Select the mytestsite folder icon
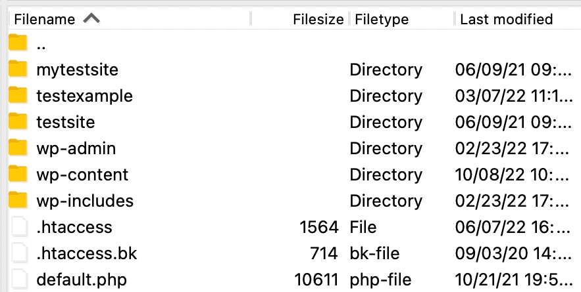Image resolution: width=581 pixels, height=292 pixels. click(18, 69)
